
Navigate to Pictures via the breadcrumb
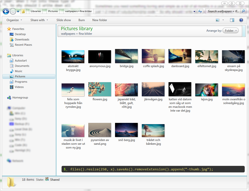click(x=53, y=11)
